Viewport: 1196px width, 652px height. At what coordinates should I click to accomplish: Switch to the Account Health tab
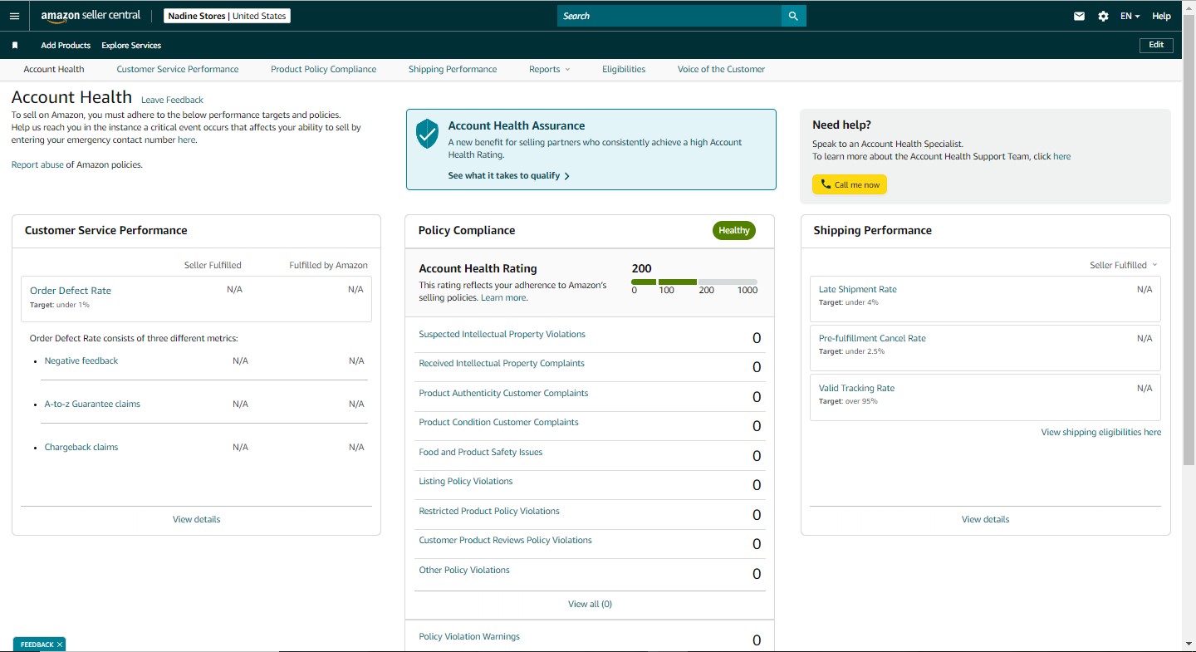(x=54, y=69)
